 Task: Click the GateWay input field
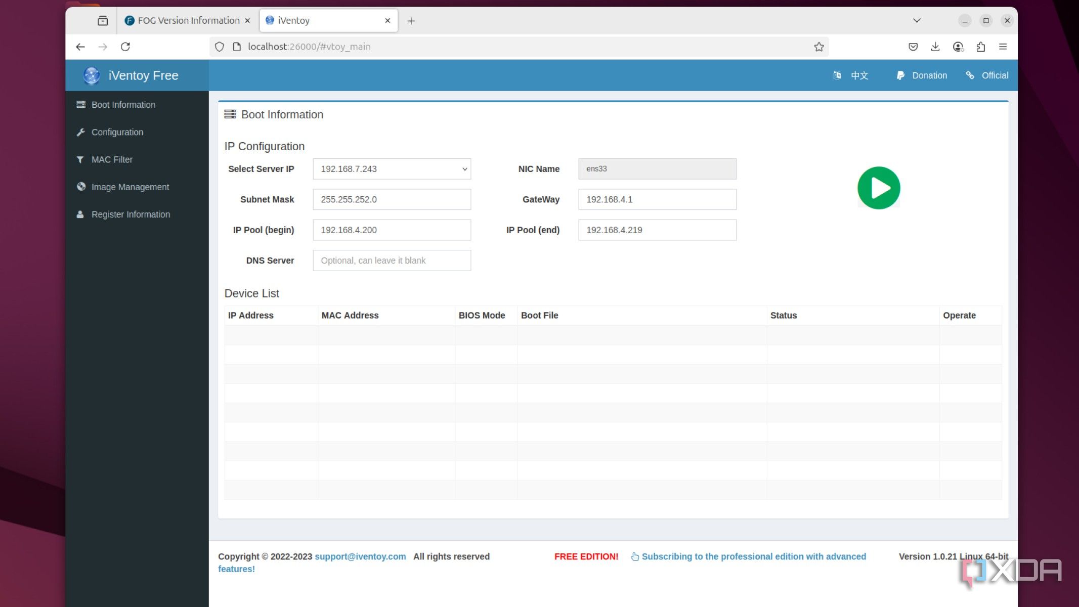[657, 199]
